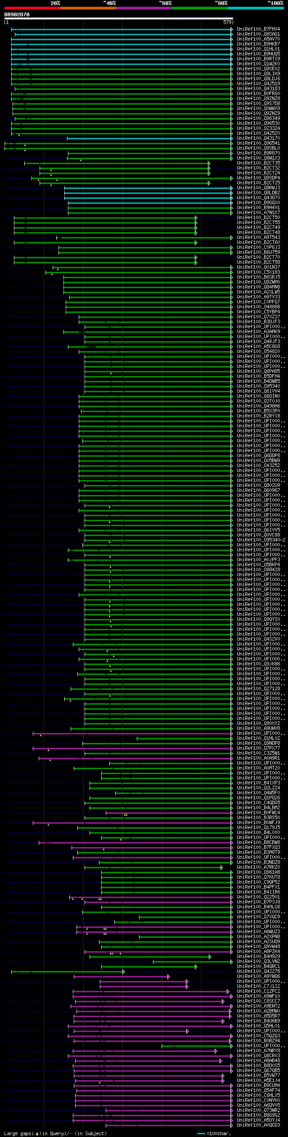Screen dimensions: 288x1137
Task: Select the UniRef100_B0FWC4 label
Action: (x=258, y=813)
